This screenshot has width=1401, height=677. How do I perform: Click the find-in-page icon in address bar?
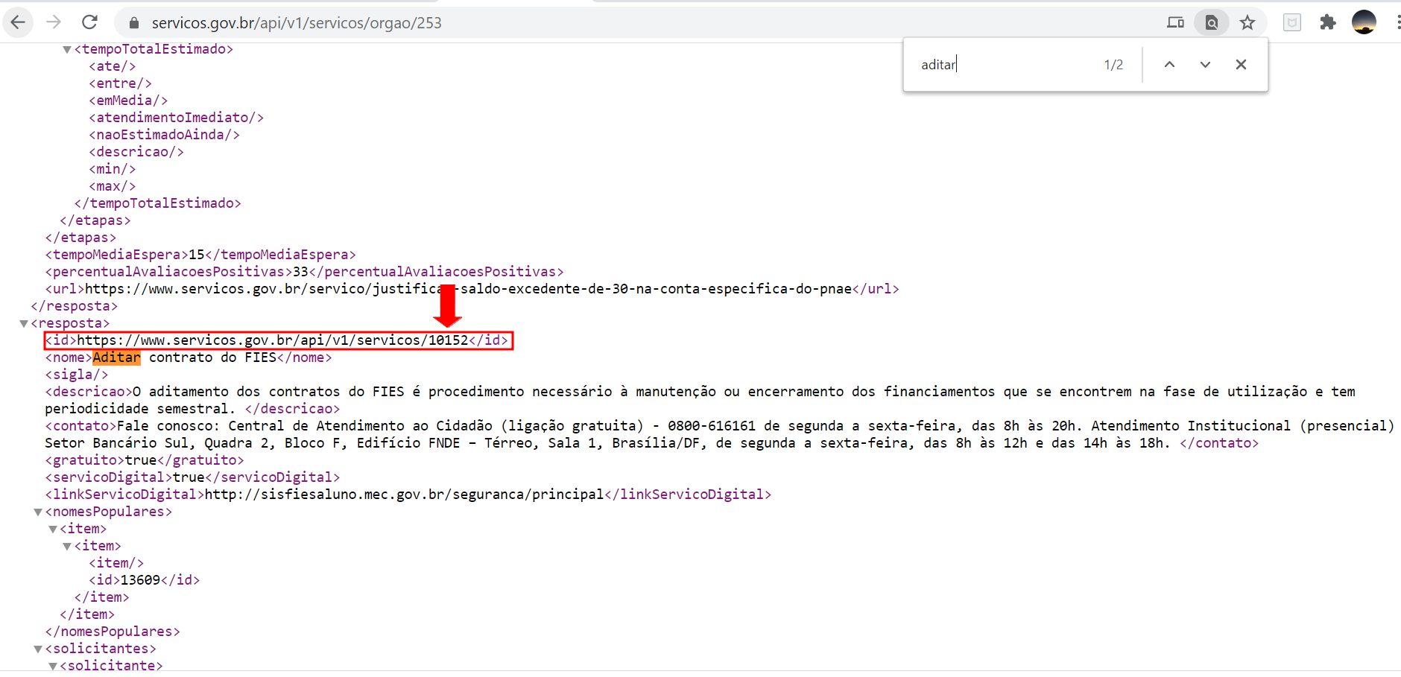pos(1212,22)
